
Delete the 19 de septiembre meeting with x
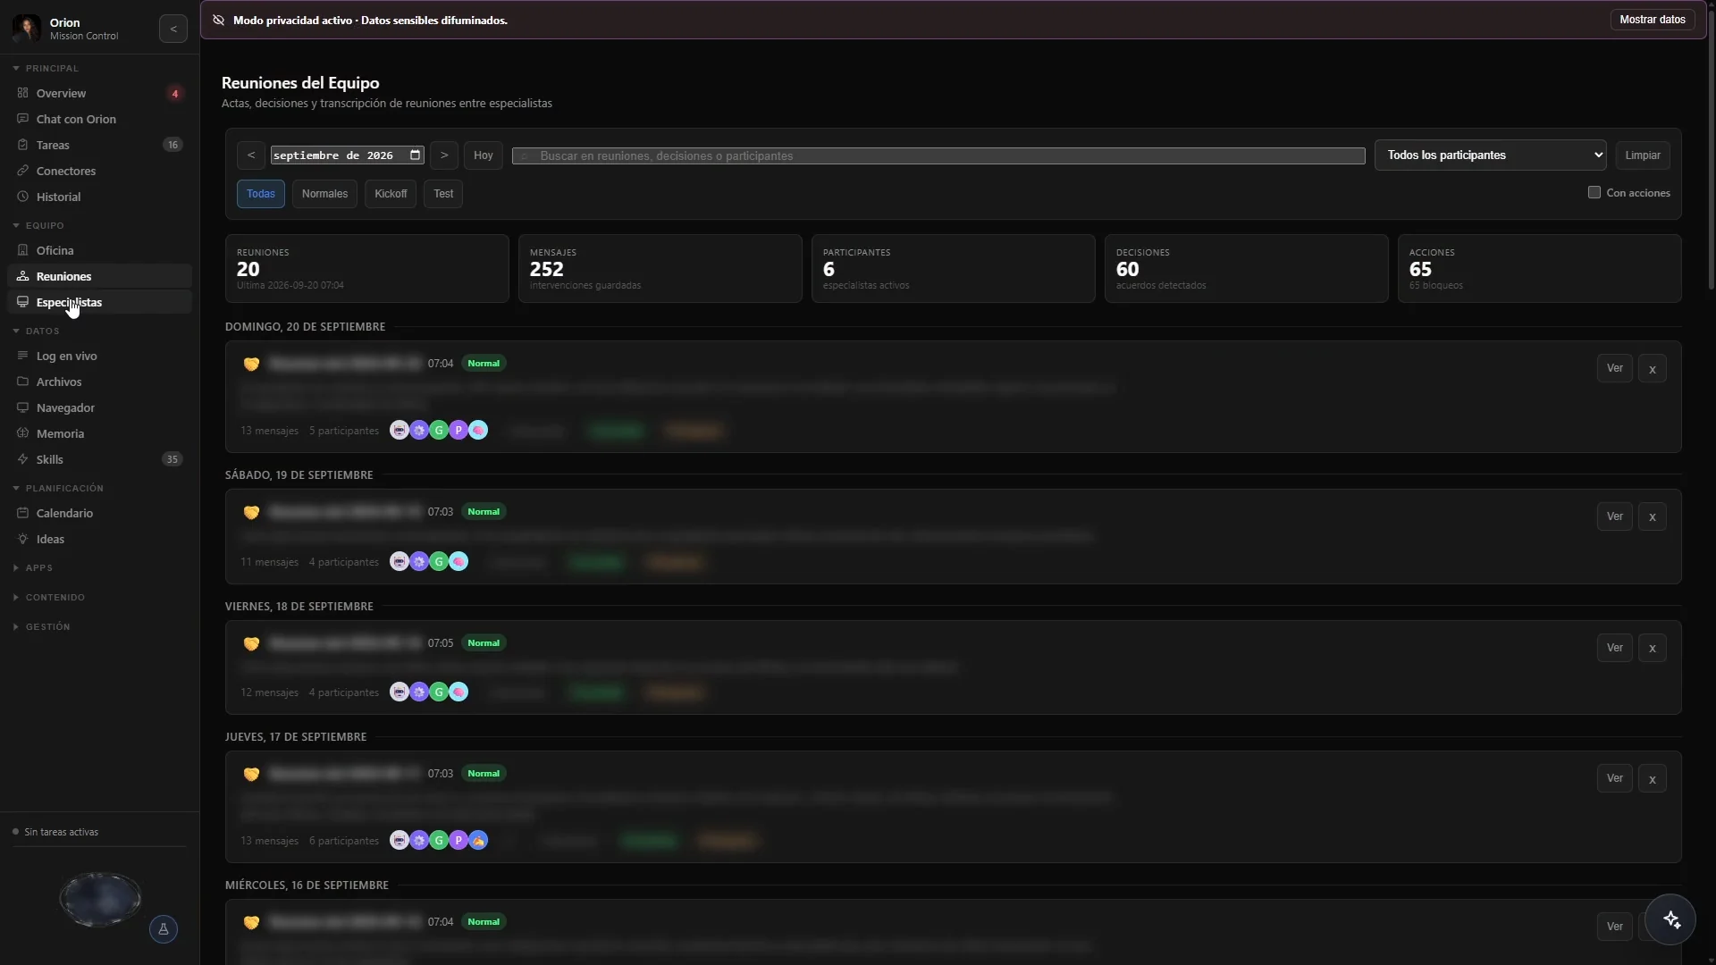pos(1653,516)
